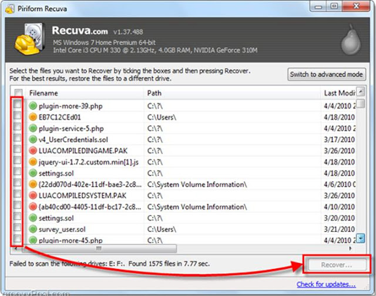The height and width of the screenshot is (296, 376).
Task: Click the Piriform pear logo
Action: pyautogui.click(x=351, y=39)
